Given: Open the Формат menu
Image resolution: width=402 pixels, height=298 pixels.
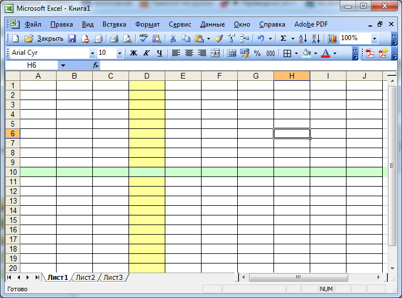Looking at the screenshot, I should pos(147,24).
